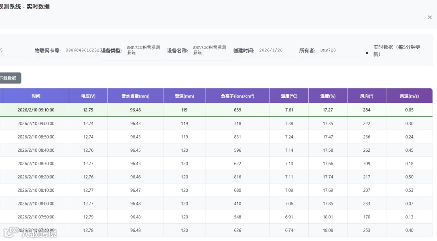Image resolution: width=437 pixels, height=241 pixels.
Task: Click negative ion value 410
Action: coord(238,203)
